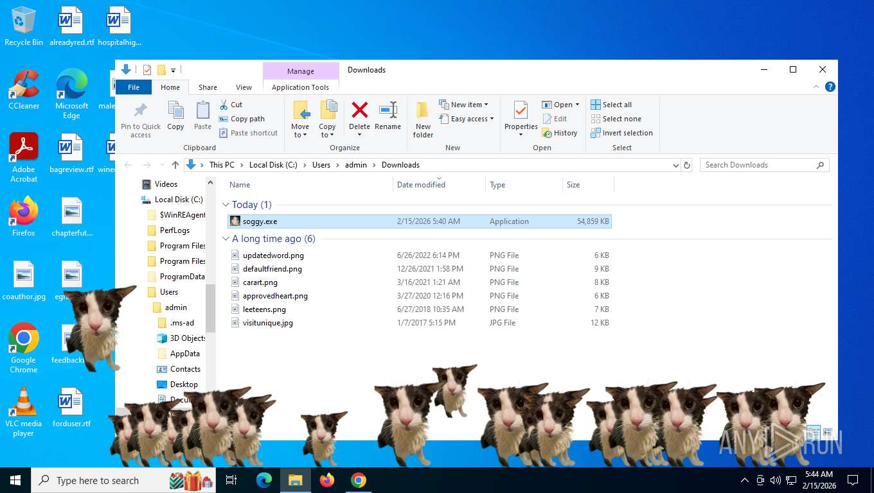Select VLC media player desktop icon

tap(24, 412)
